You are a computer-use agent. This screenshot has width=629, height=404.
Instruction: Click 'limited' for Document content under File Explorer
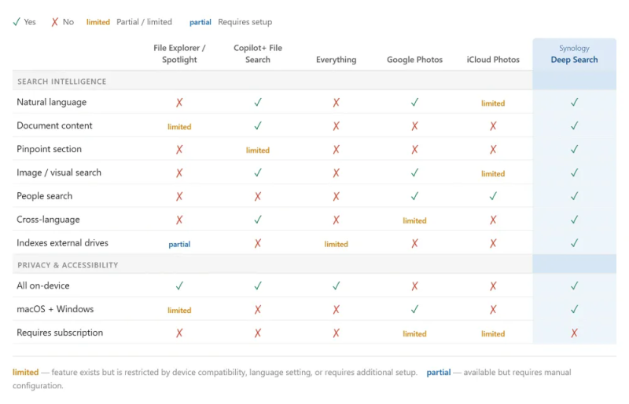coord(179,127)
